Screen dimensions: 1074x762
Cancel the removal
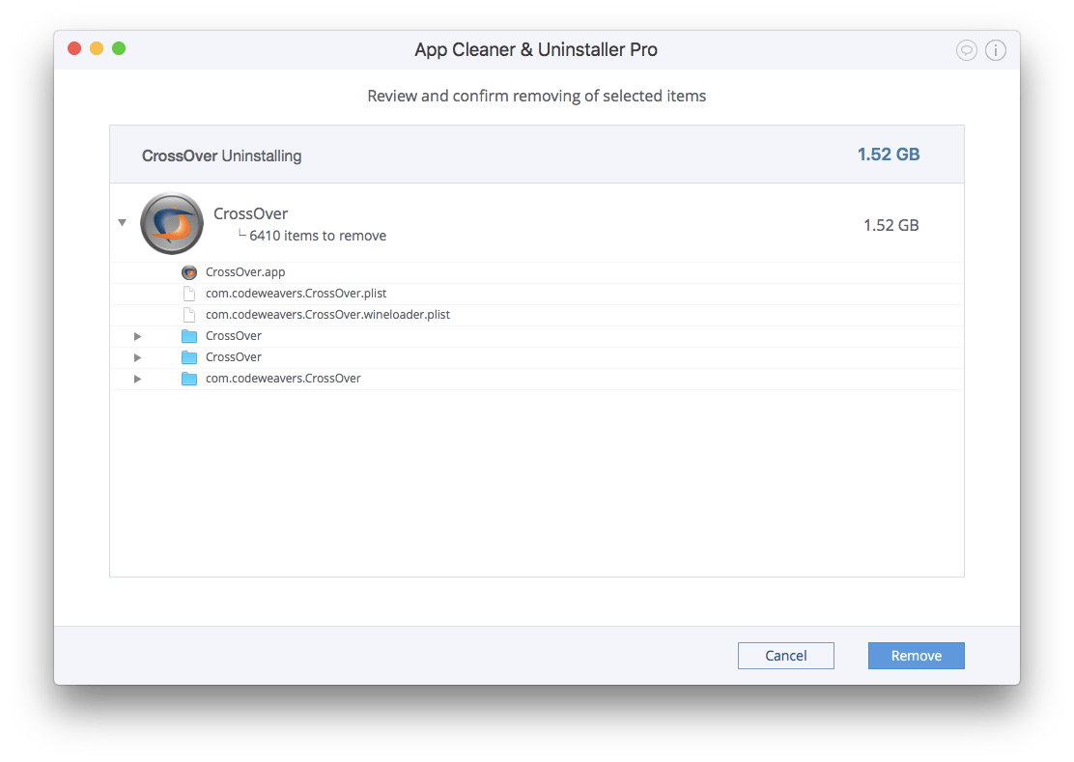[x=785, y=655]
